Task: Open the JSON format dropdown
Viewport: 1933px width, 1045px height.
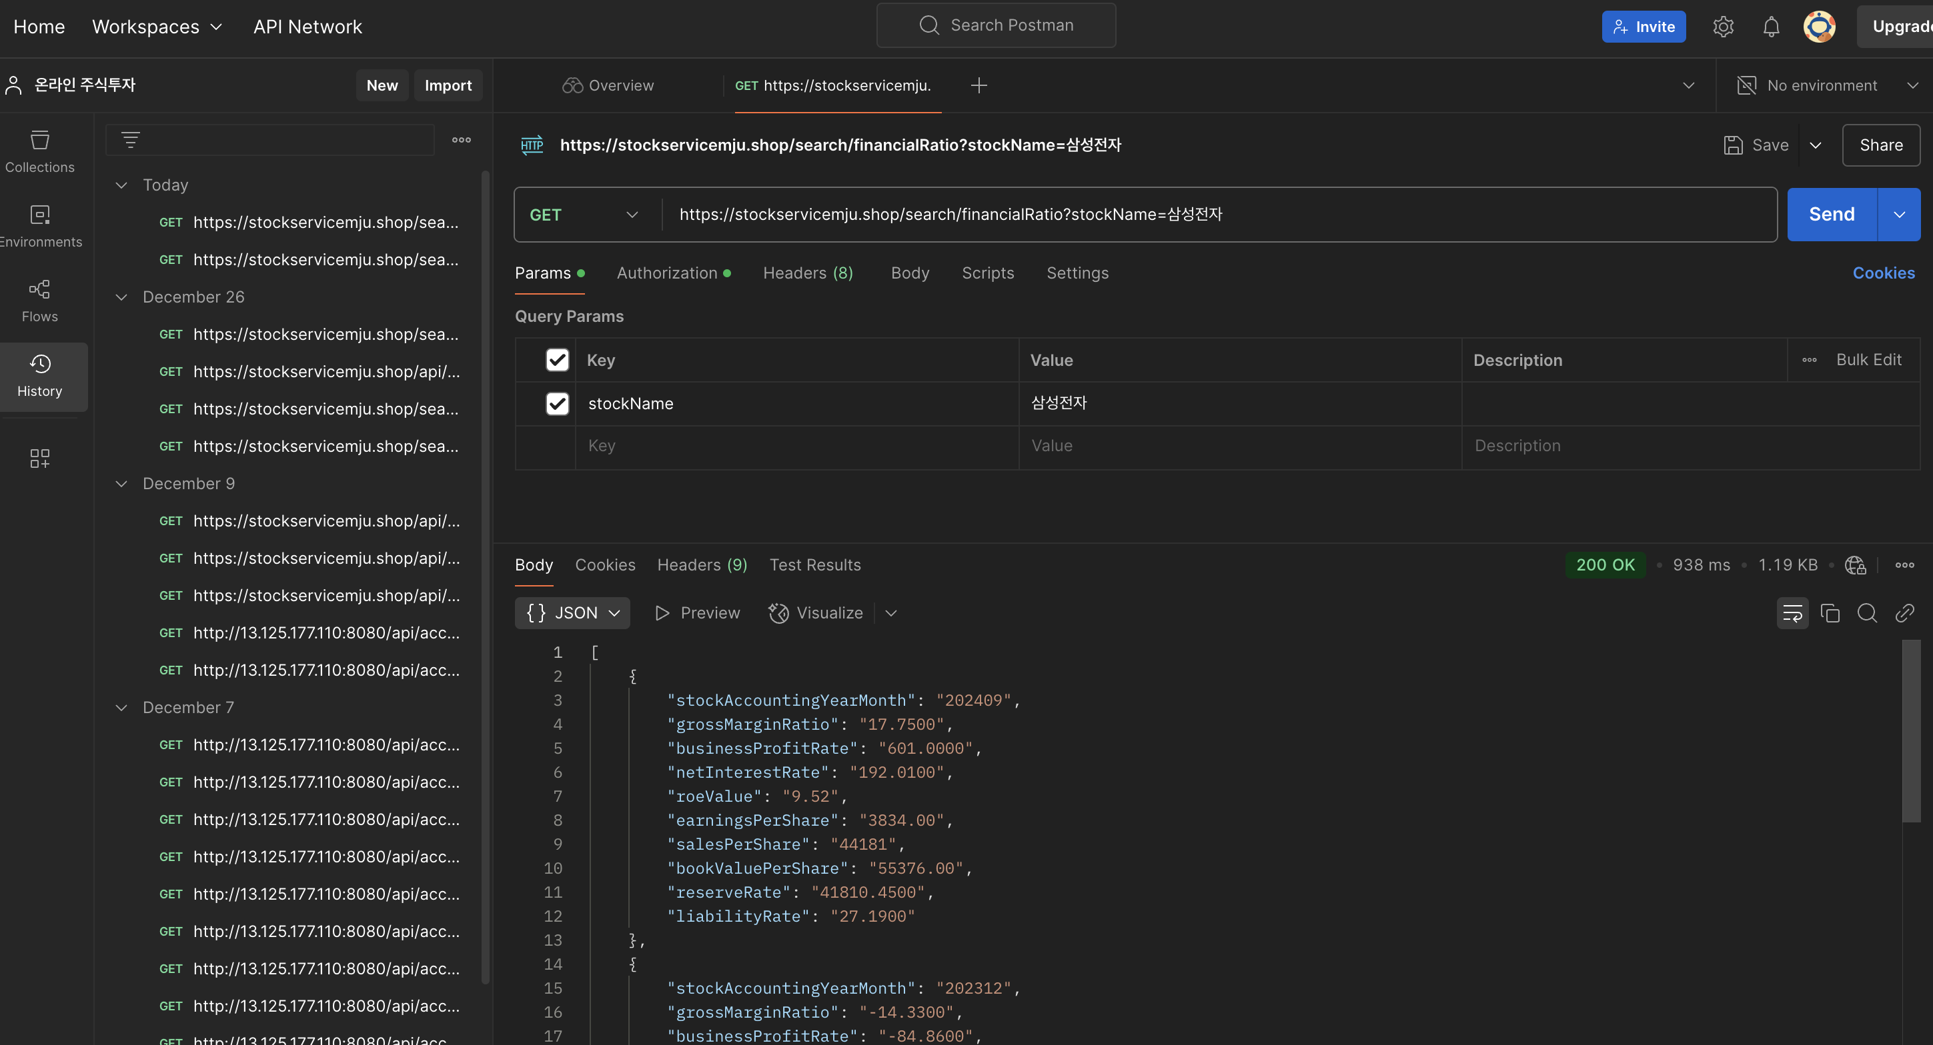Action: (572, 613)
